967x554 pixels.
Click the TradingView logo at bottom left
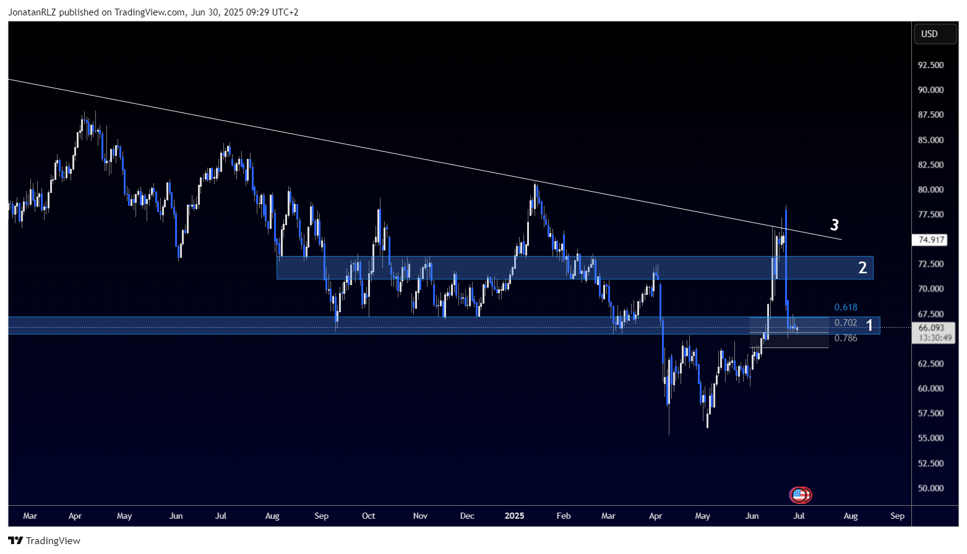(45, 540)
